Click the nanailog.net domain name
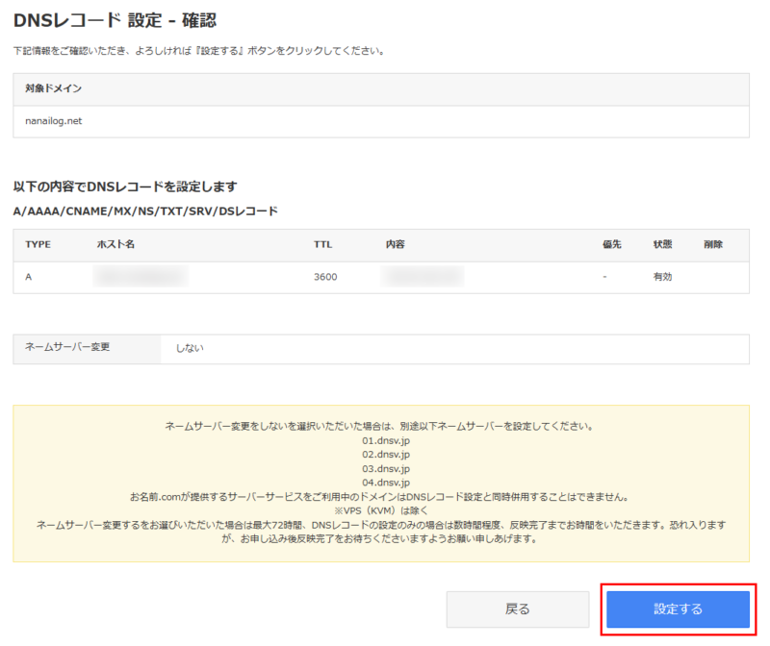 [54, 121]
